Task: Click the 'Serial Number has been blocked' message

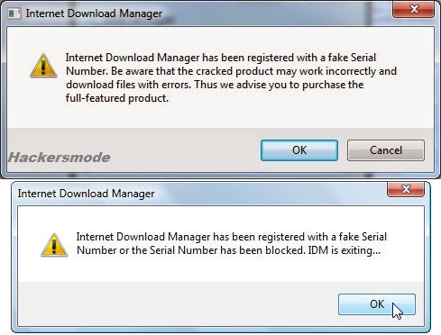Action: (x=227, y=250)
